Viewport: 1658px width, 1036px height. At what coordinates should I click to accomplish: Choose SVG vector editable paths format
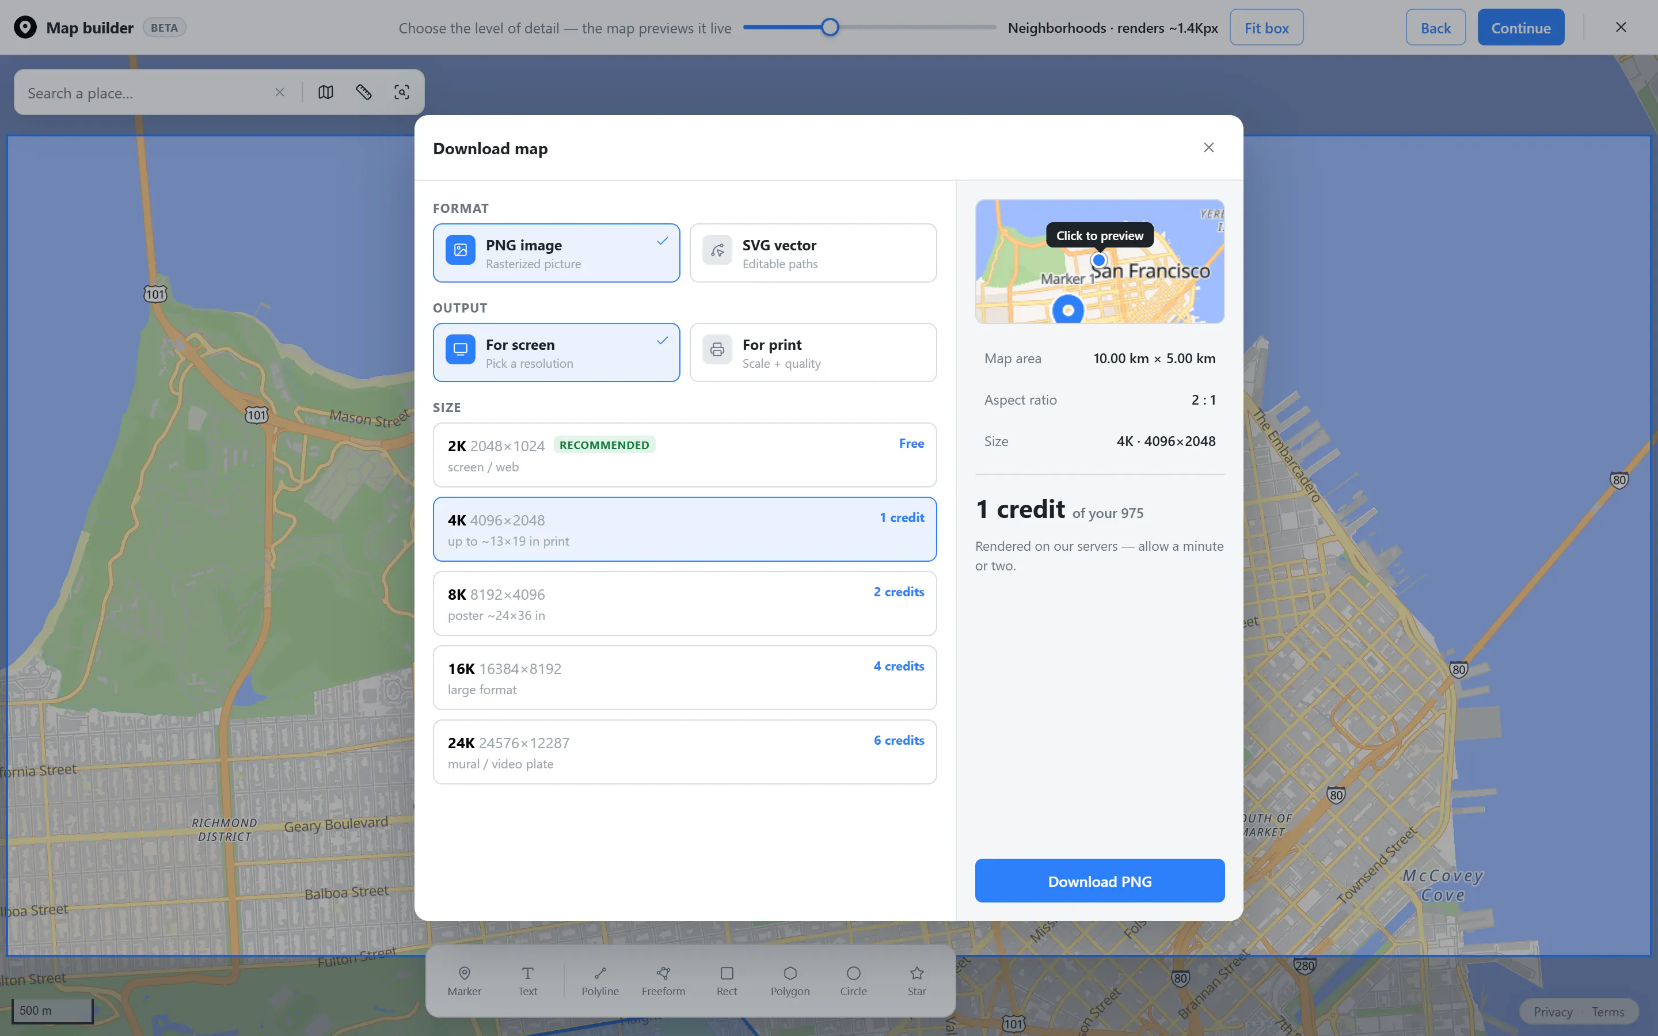click(x=813, y=253)
